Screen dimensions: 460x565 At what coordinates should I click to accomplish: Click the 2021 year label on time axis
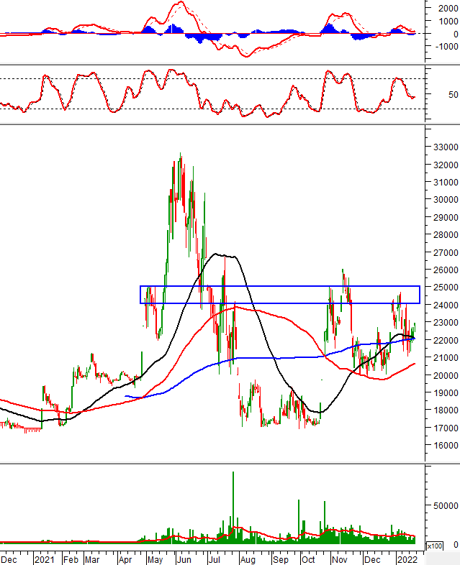(44, 559)
